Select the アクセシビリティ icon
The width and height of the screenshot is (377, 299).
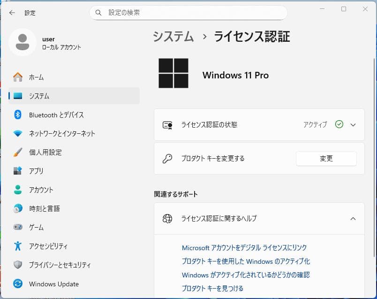17,246
